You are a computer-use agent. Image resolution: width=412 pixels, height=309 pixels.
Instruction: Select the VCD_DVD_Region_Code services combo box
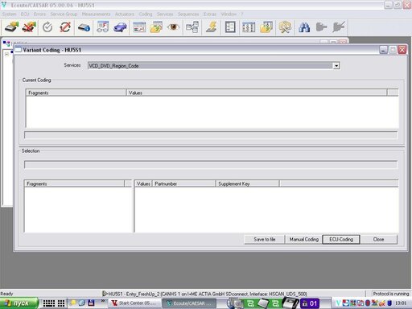[214, 66]
